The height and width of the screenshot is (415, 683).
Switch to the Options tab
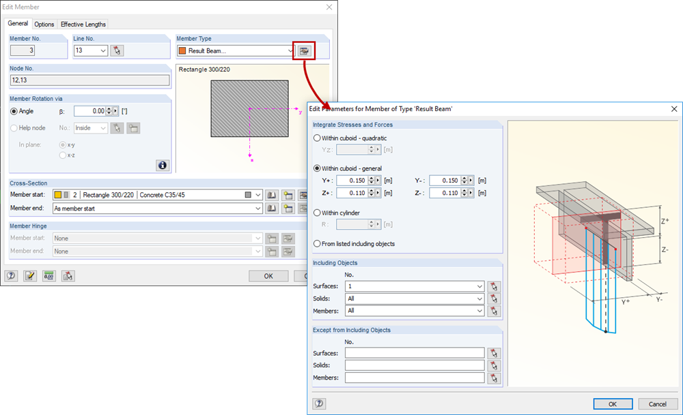point(44,24)
